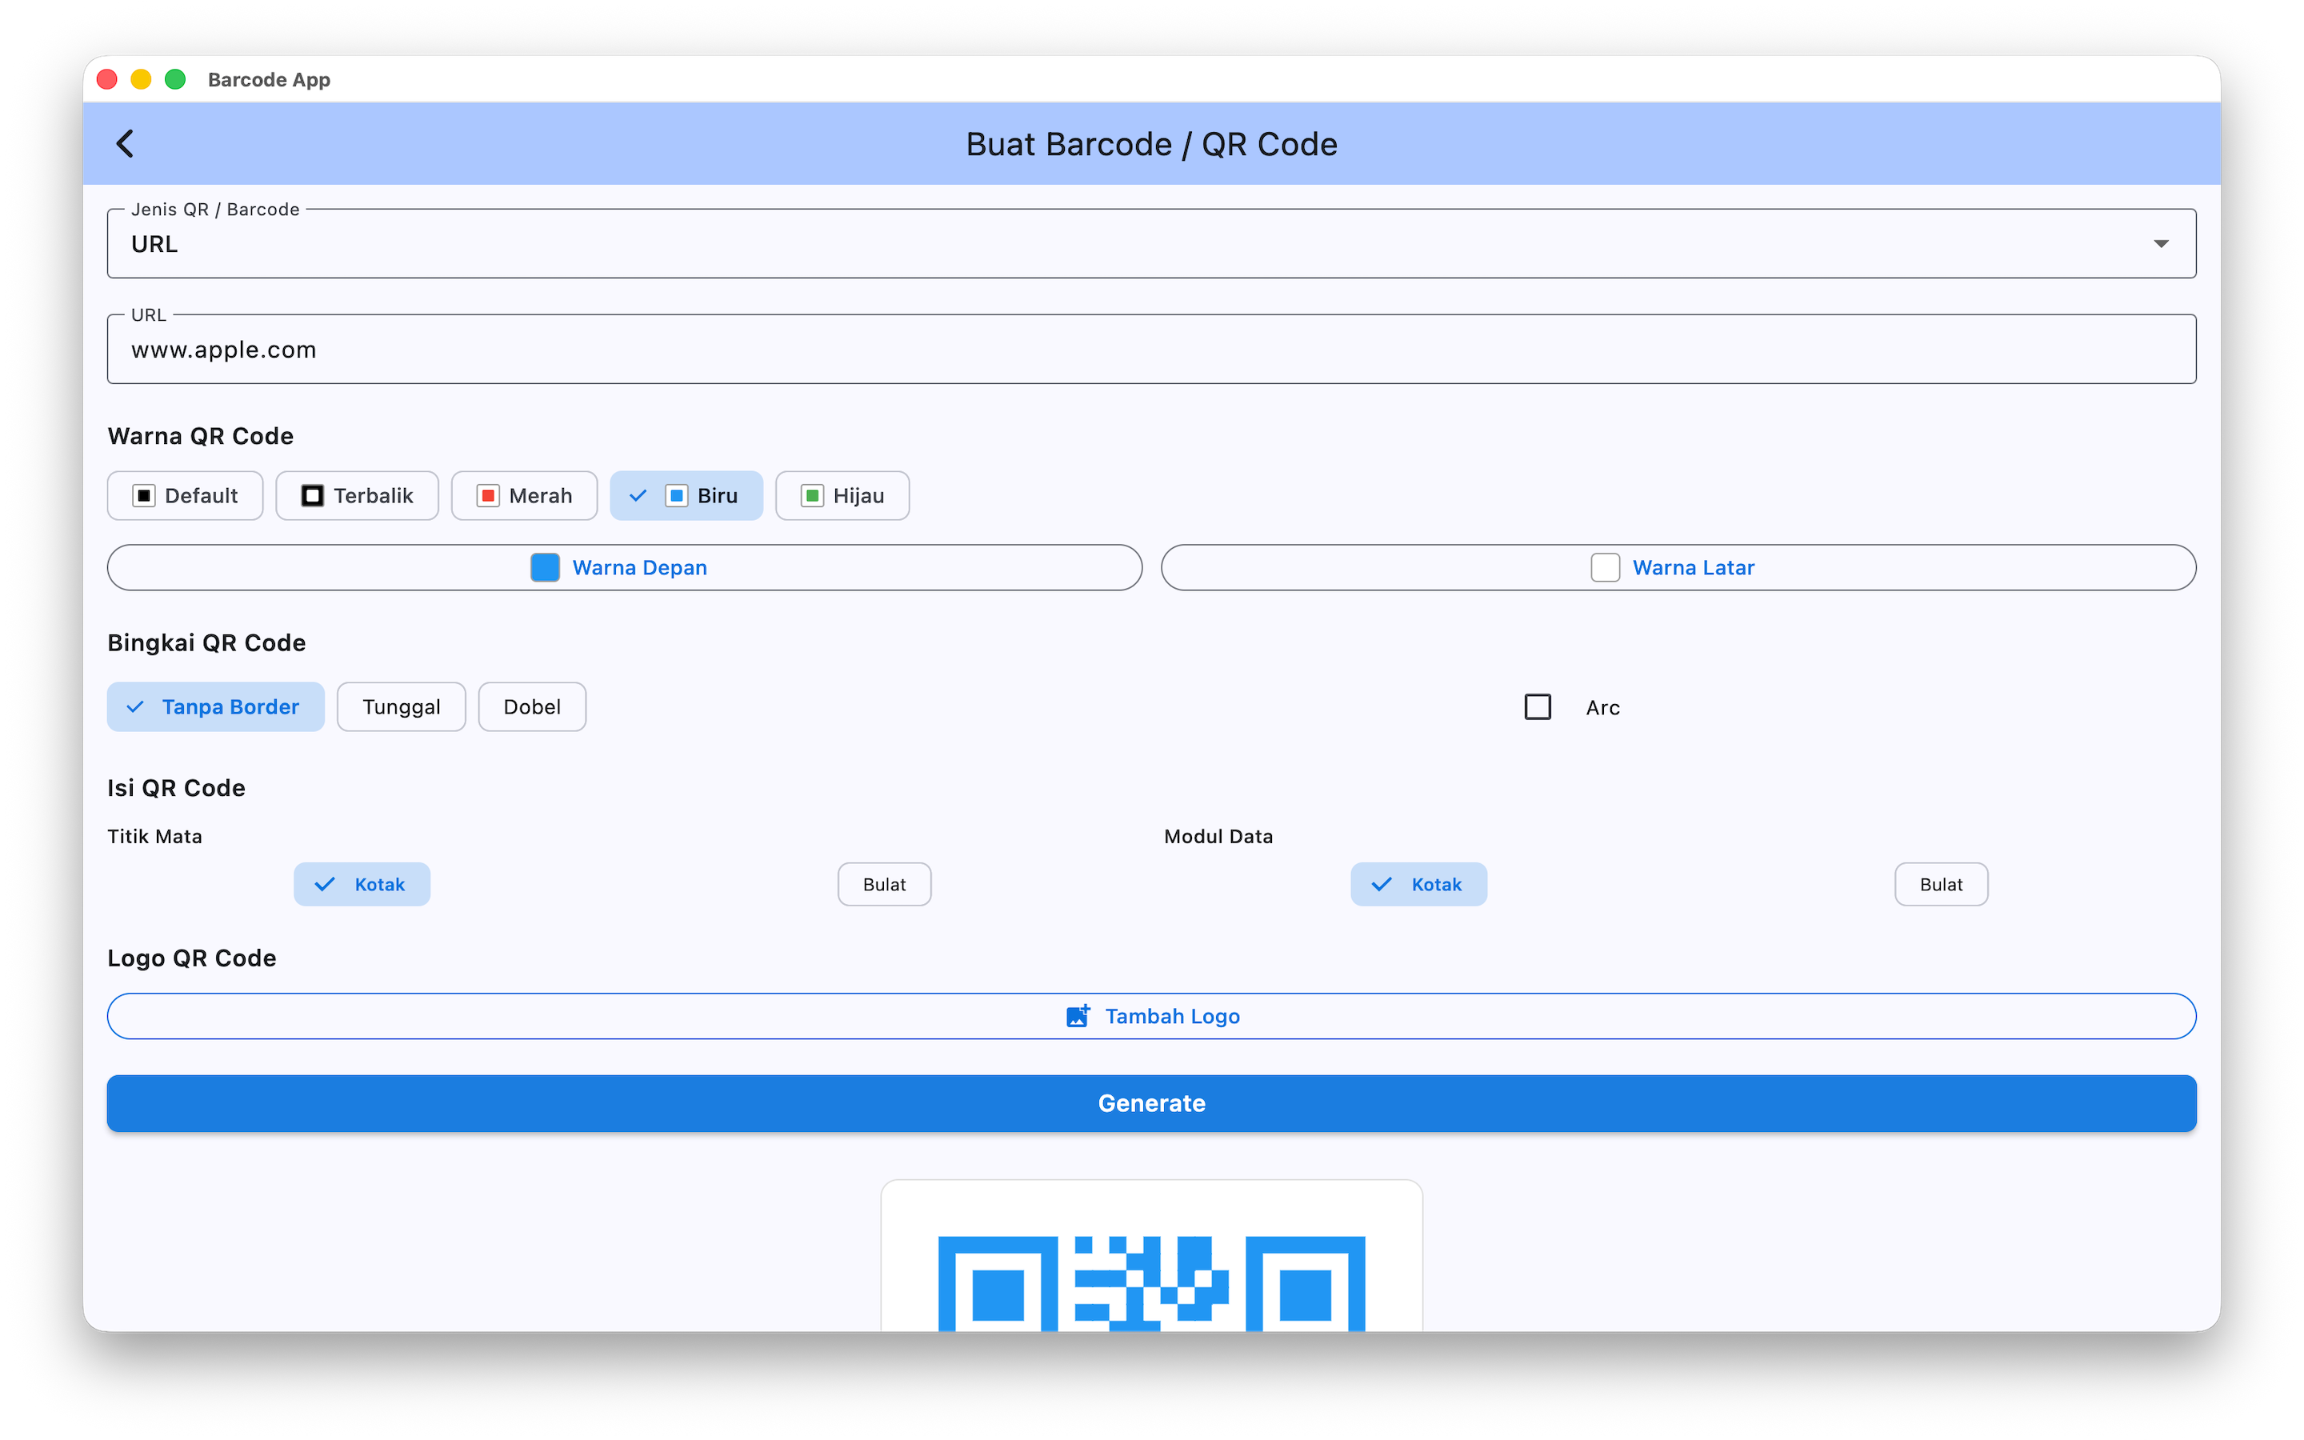Click the Barcode App window title

click(x=270, y=80)
